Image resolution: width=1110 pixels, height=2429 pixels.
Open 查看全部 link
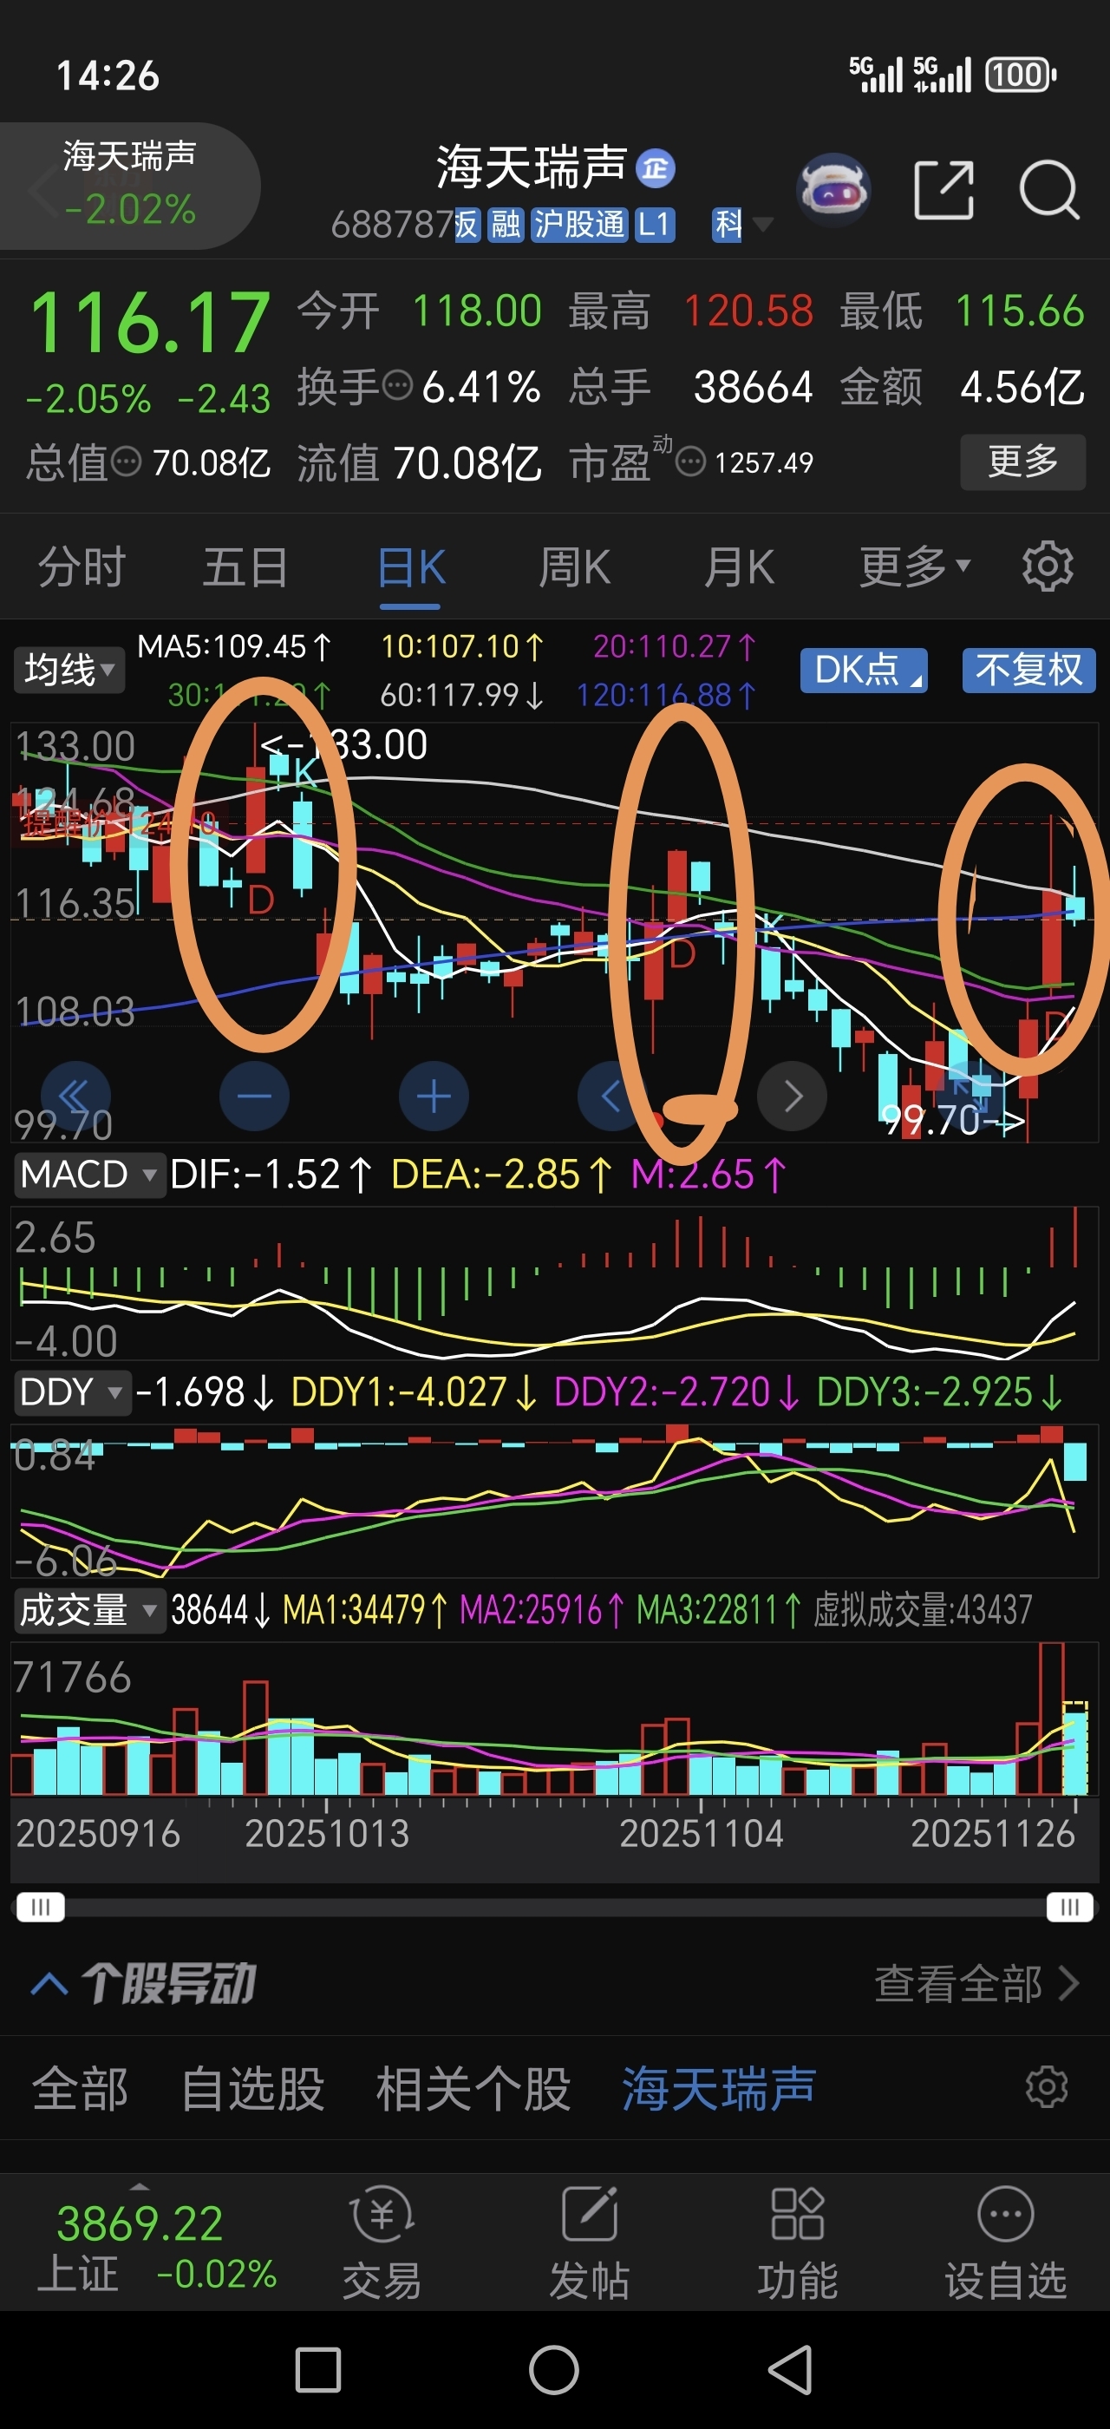tap(976, 1983)
